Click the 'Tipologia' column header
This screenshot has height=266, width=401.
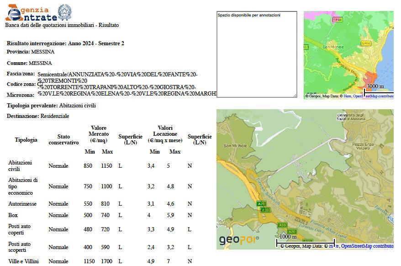pyautogui.click(x=26, y=140)
